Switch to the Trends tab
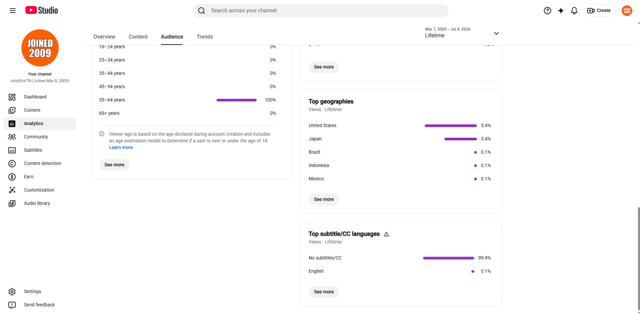 (204, 37)
